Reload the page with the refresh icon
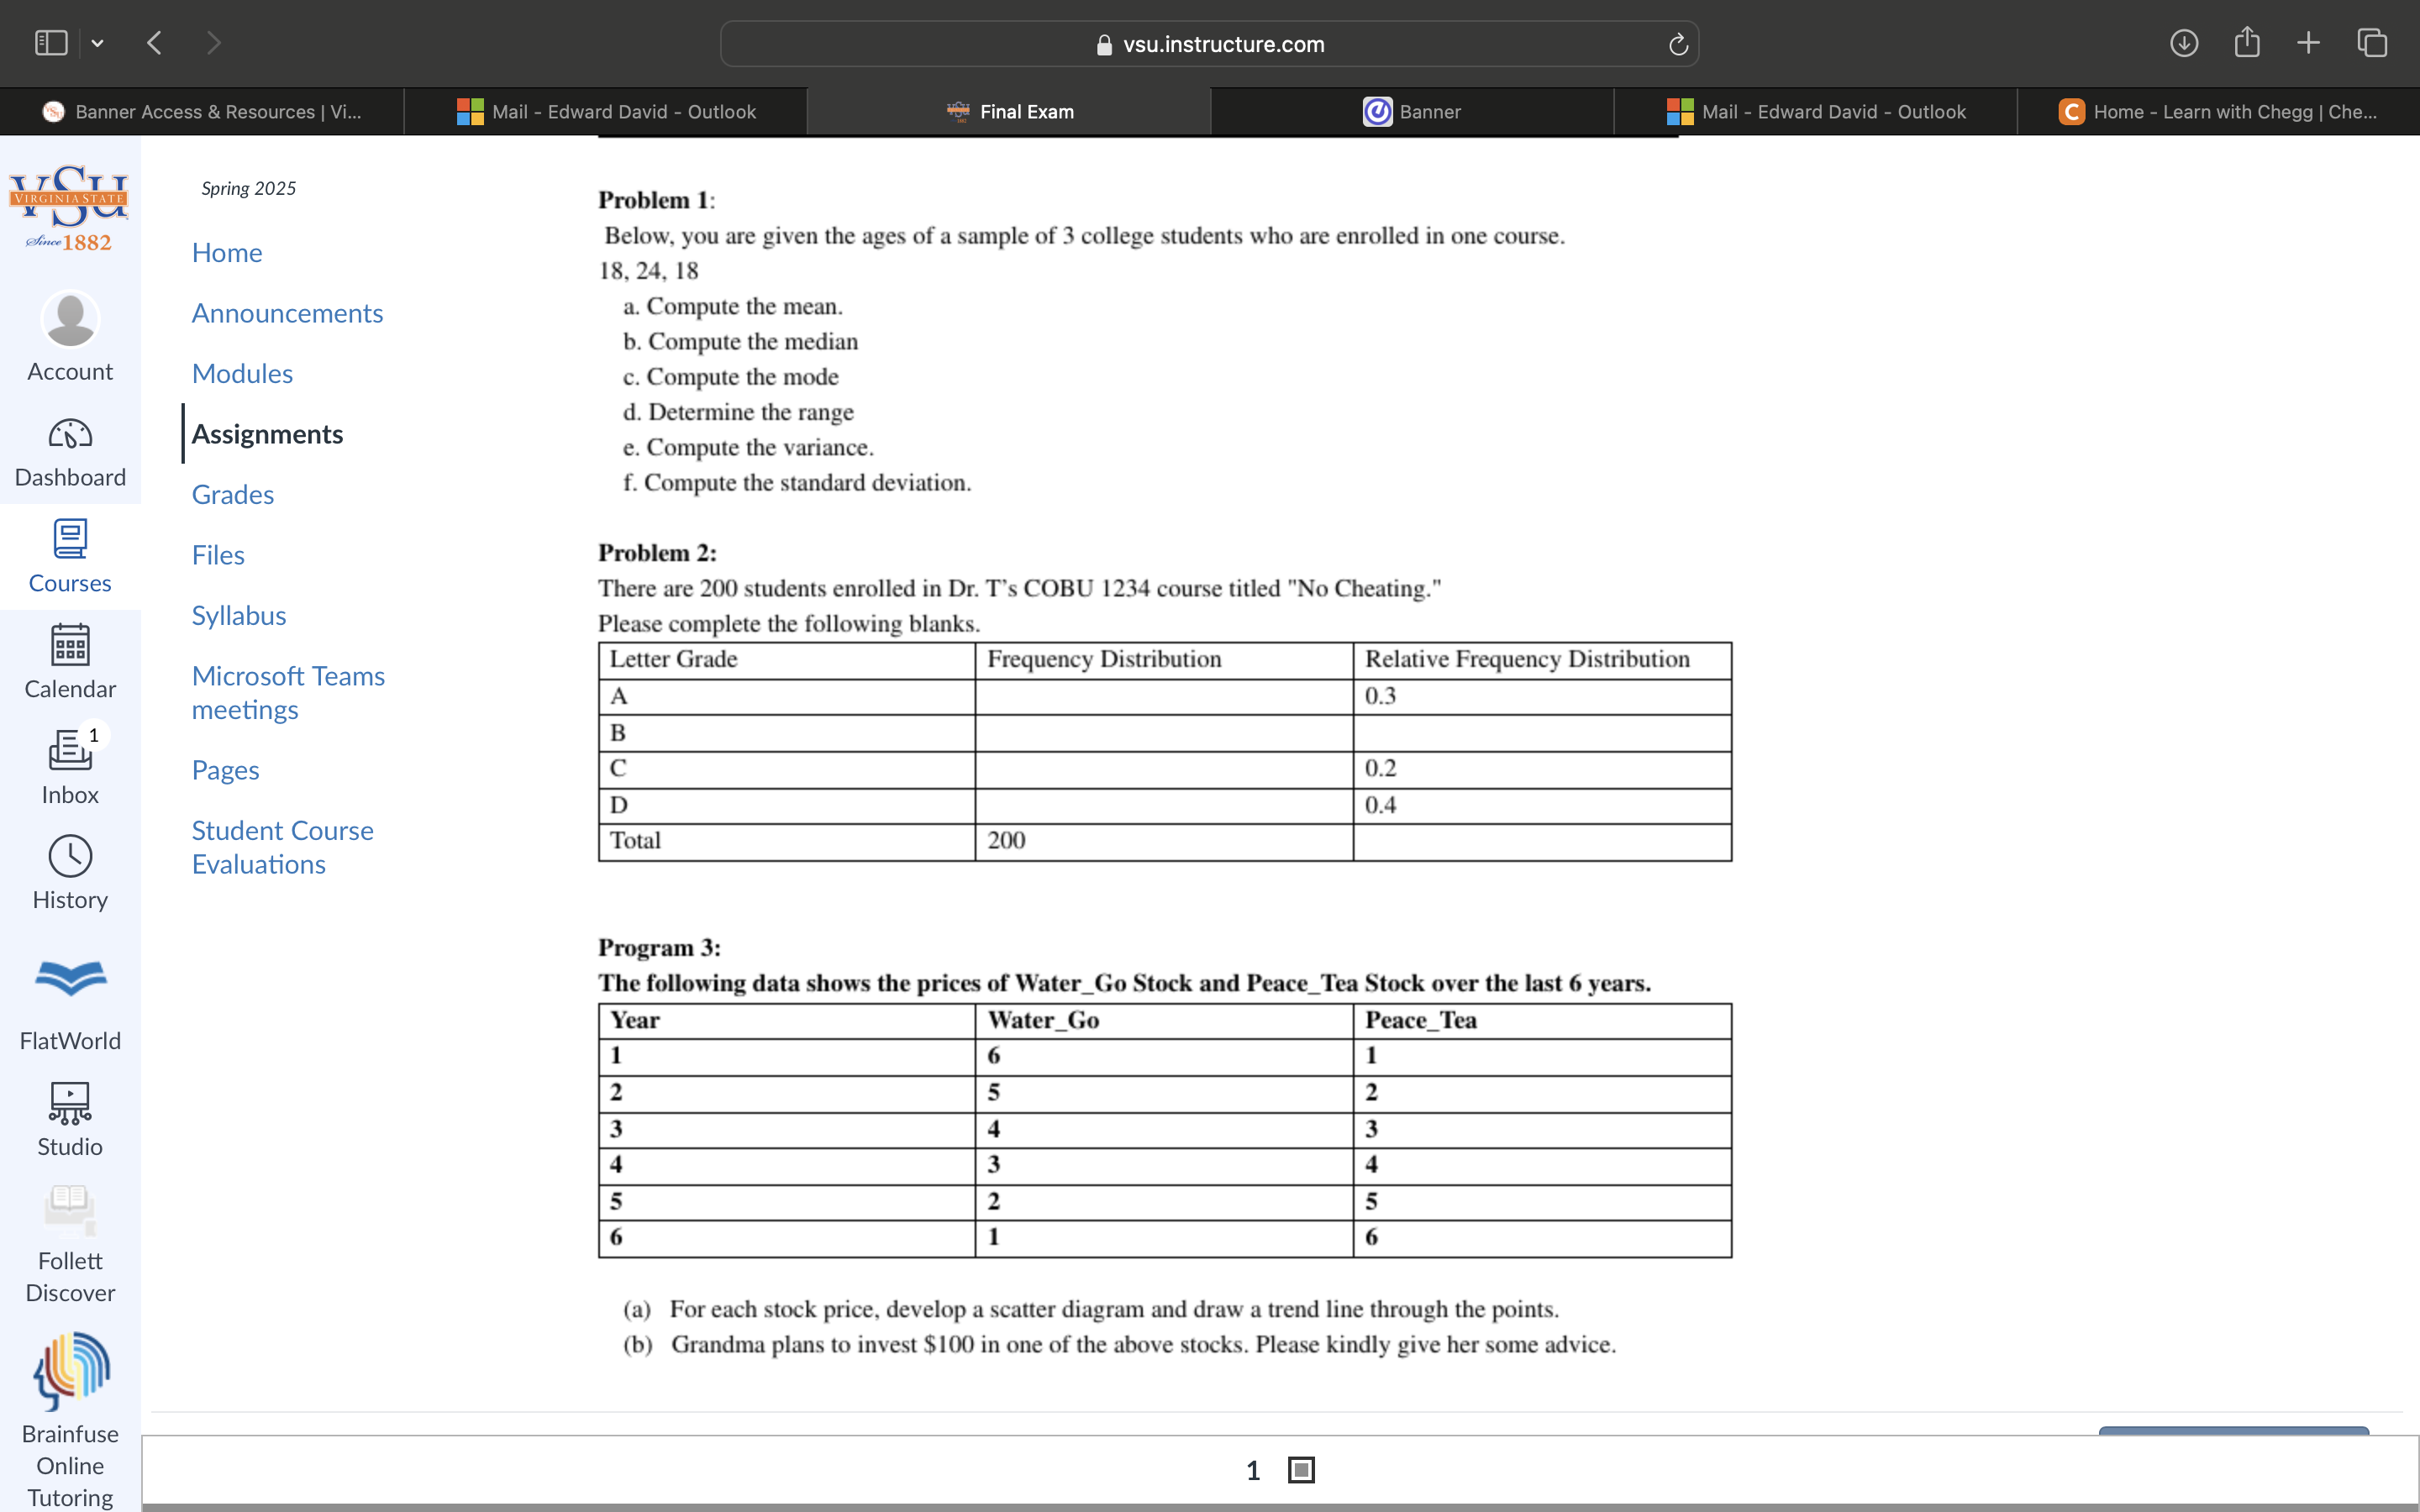 click(1678, 44)
